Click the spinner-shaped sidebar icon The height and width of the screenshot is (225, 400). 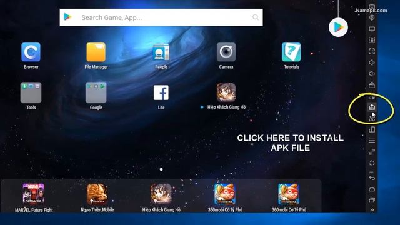[372, 162]
